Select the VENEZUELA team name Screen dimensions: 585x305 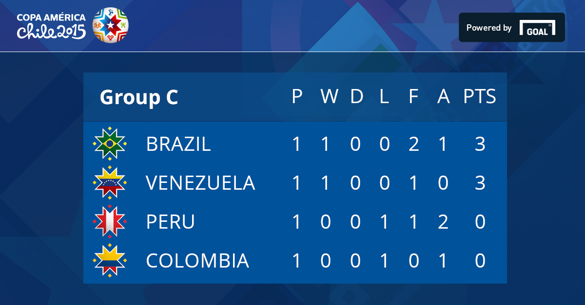pyautogui.click(x=200, y=183)
